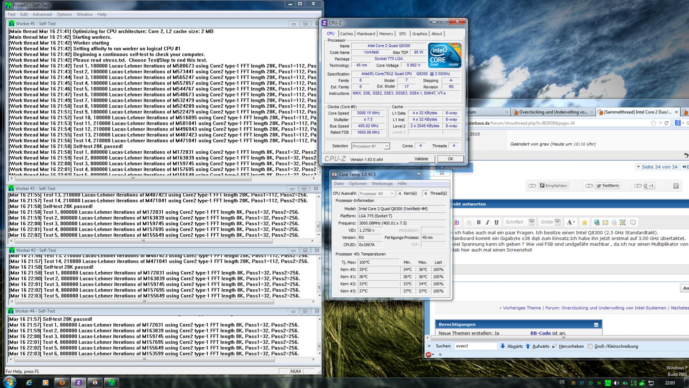689x388 pixels.
Task: Switch to CPU-Z in the taskbar
Action: [78, 383]
